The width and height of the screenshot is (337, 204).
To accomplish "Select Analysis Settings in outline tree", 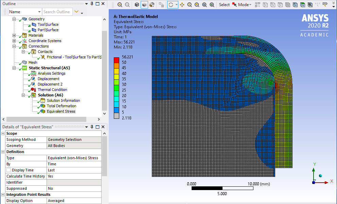I will (x=51, y=73).
